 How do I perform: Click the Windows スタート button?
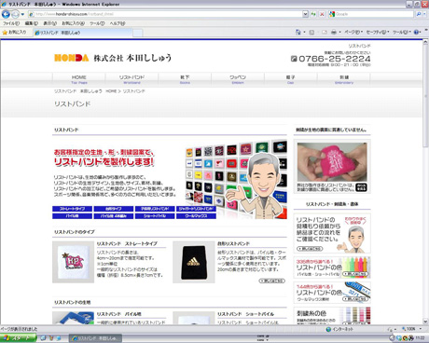pyautogui.click(x=18, y=338)
